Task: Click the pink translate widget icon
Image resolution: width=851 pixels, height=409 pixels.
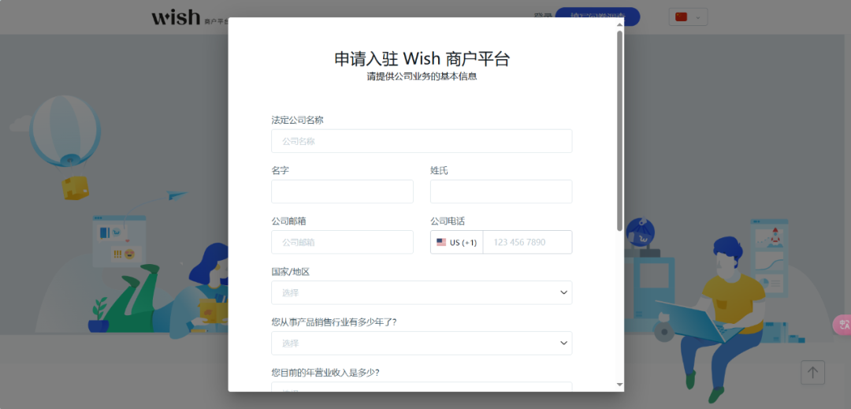Action: [x=843, y=325]
